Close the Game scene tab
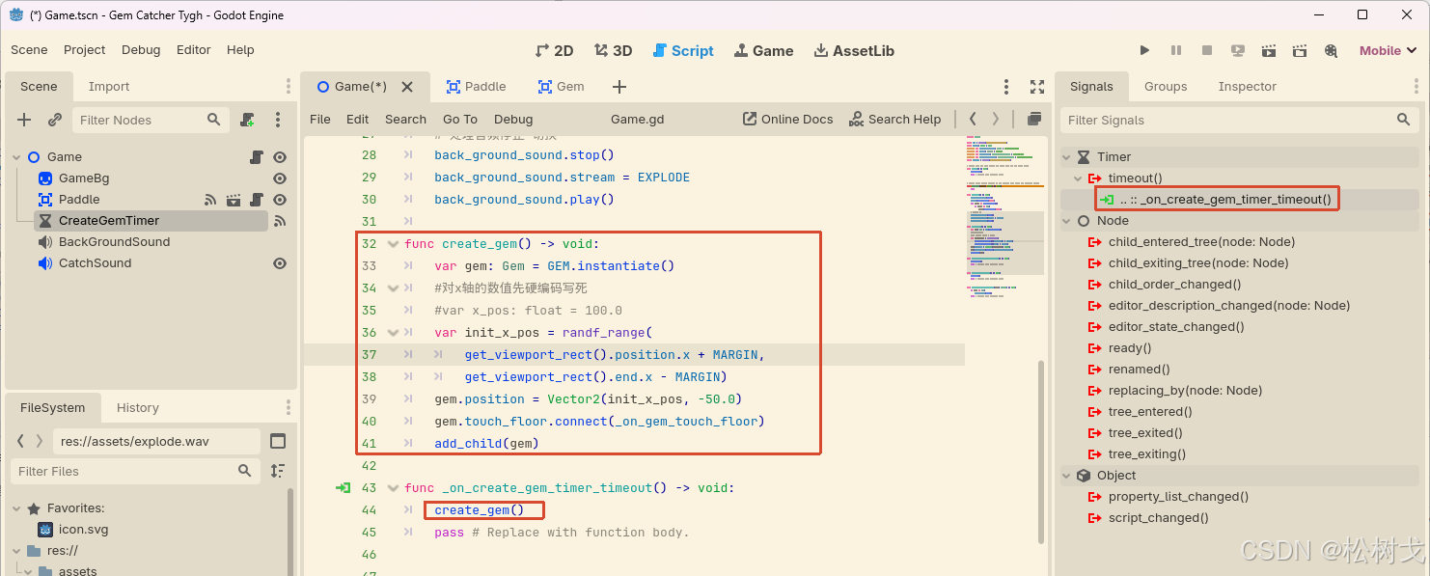The image size is (1430, 576). click(x=407, y=87)
